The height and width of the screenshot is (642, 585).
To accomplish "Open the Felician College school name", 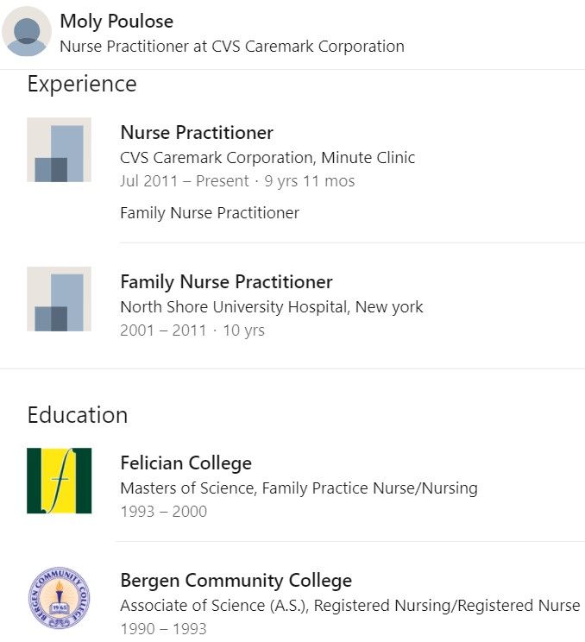I will (x=186, y=463).
